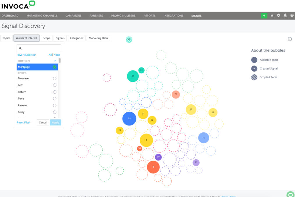Select the Receive option radio

click(55, 105)
